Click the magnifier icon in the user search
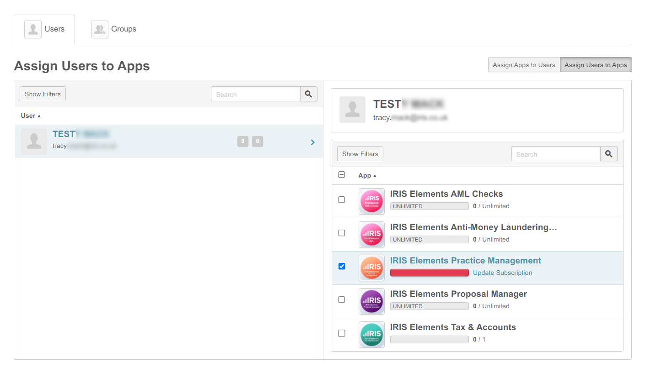The width and height of the screenshot is (645, 368). 308,94
